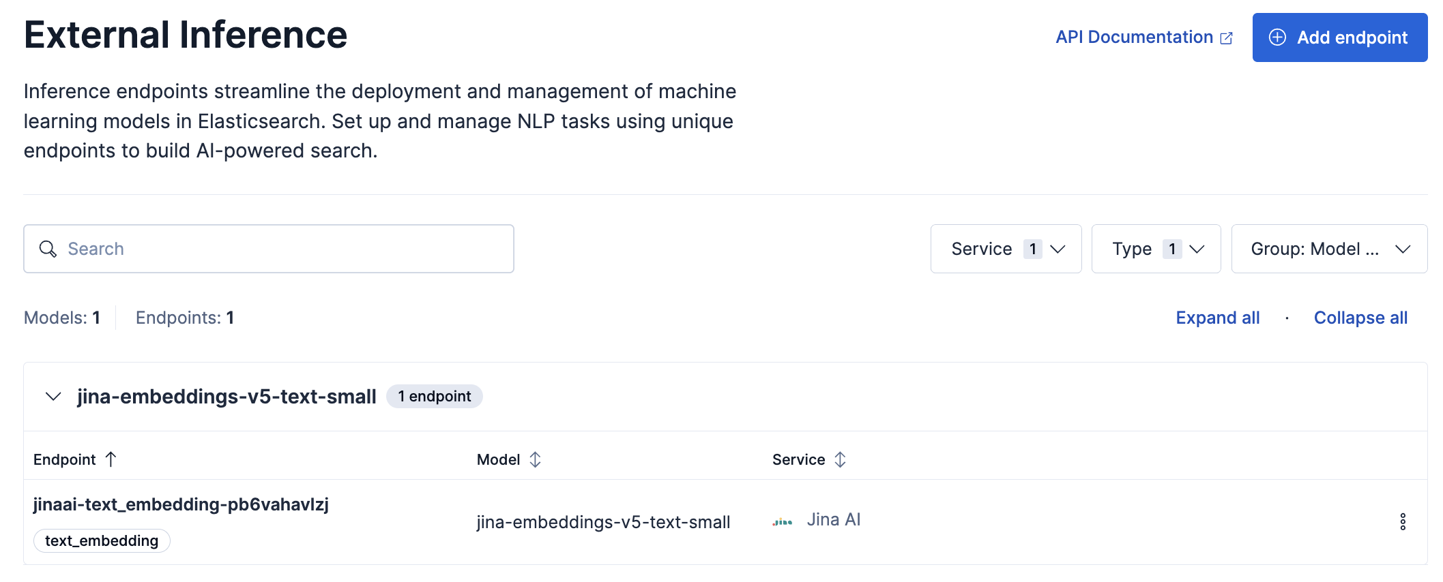
Task: Select endpoint jinaai-text_embedding-pb6vahavlzj
Action: click(181, 504)
